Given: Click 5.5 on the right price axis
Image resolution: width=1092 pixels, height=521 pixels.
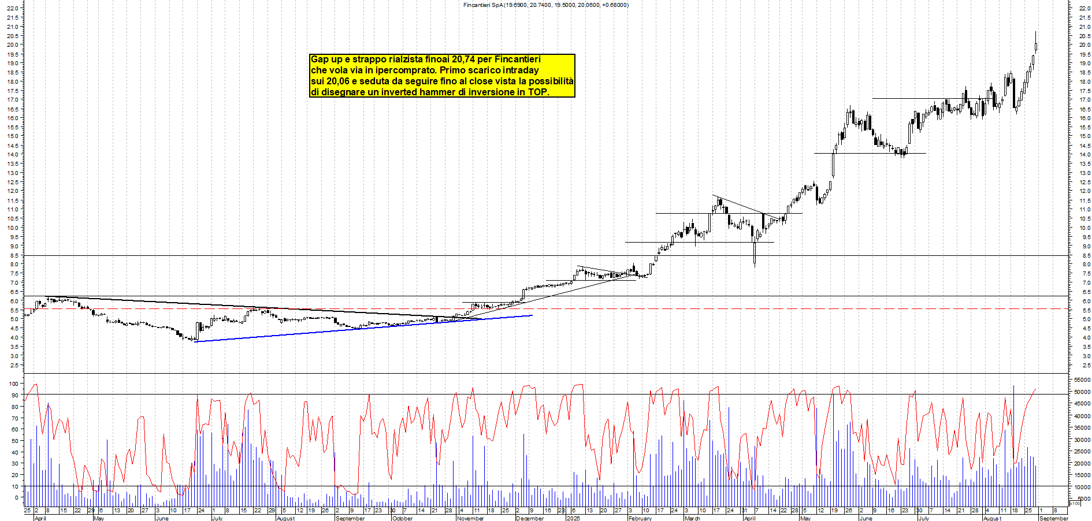Looking at the screenshot, I should coord(1086,310).
